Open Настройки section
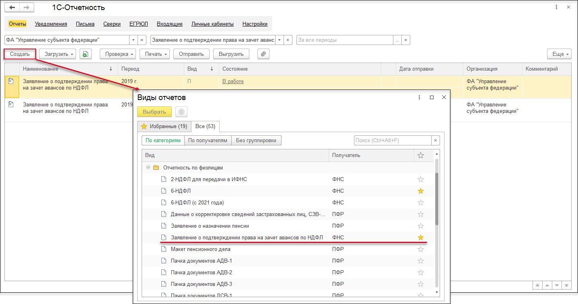The image size is (578, 304). coord(255,24)
